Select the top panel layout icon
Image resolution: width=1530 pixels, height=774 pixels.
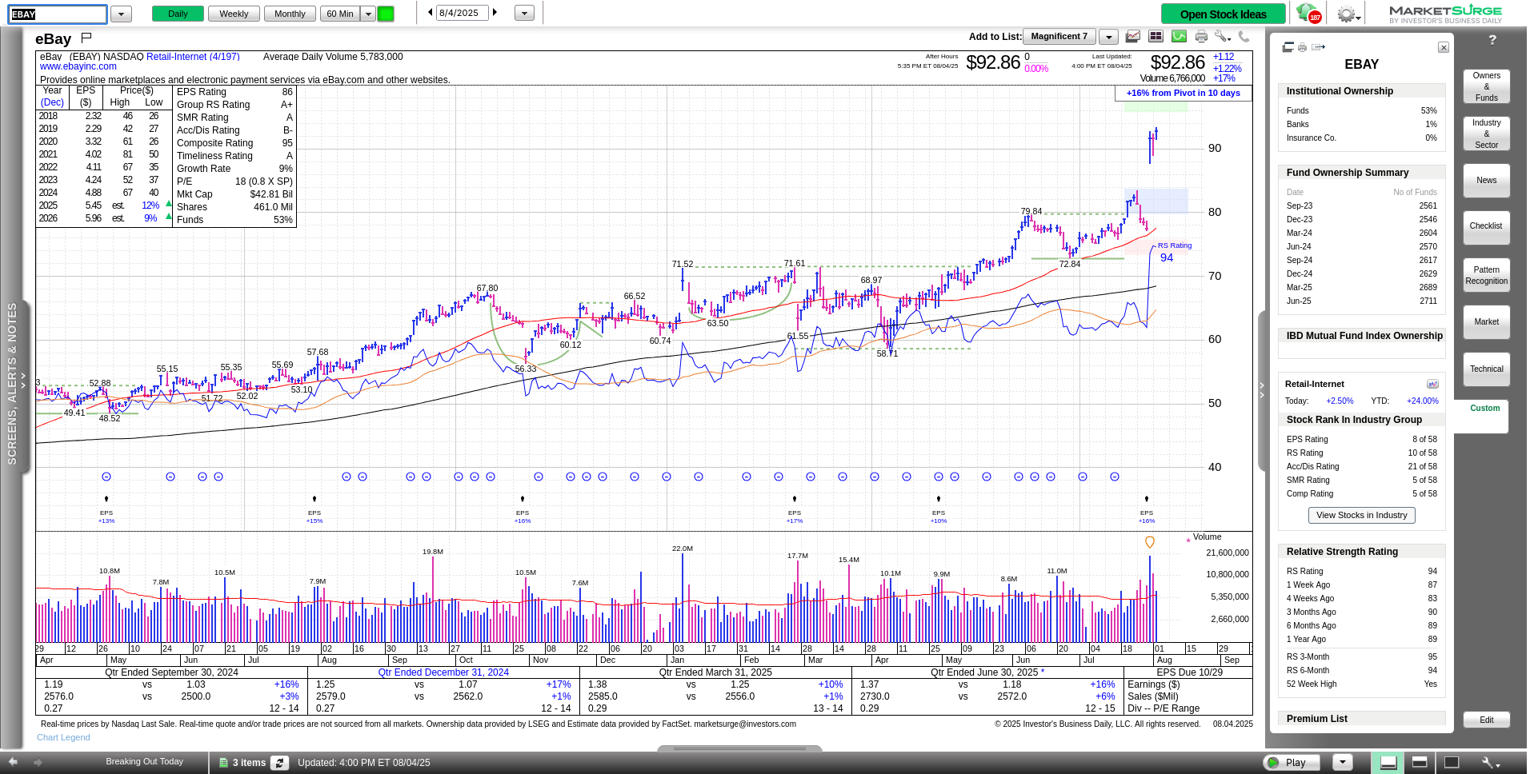(x=1420, y=762)
